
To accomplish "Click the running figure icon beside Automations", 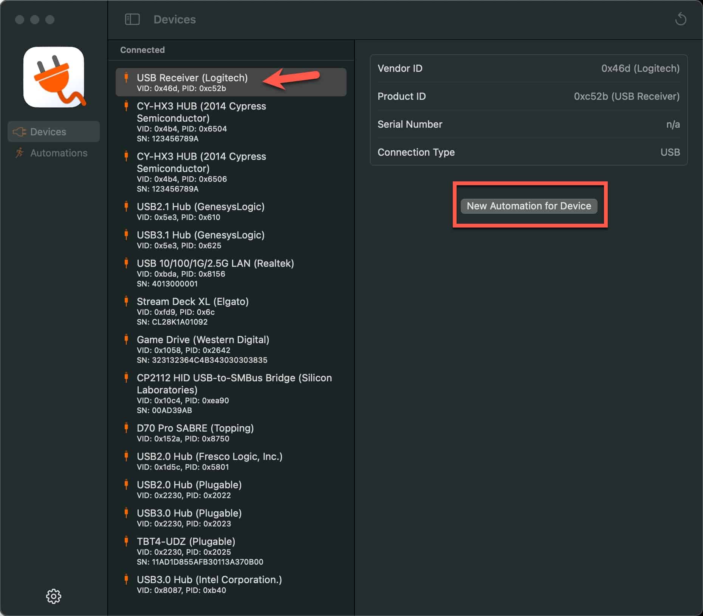I will click(19, 153).
